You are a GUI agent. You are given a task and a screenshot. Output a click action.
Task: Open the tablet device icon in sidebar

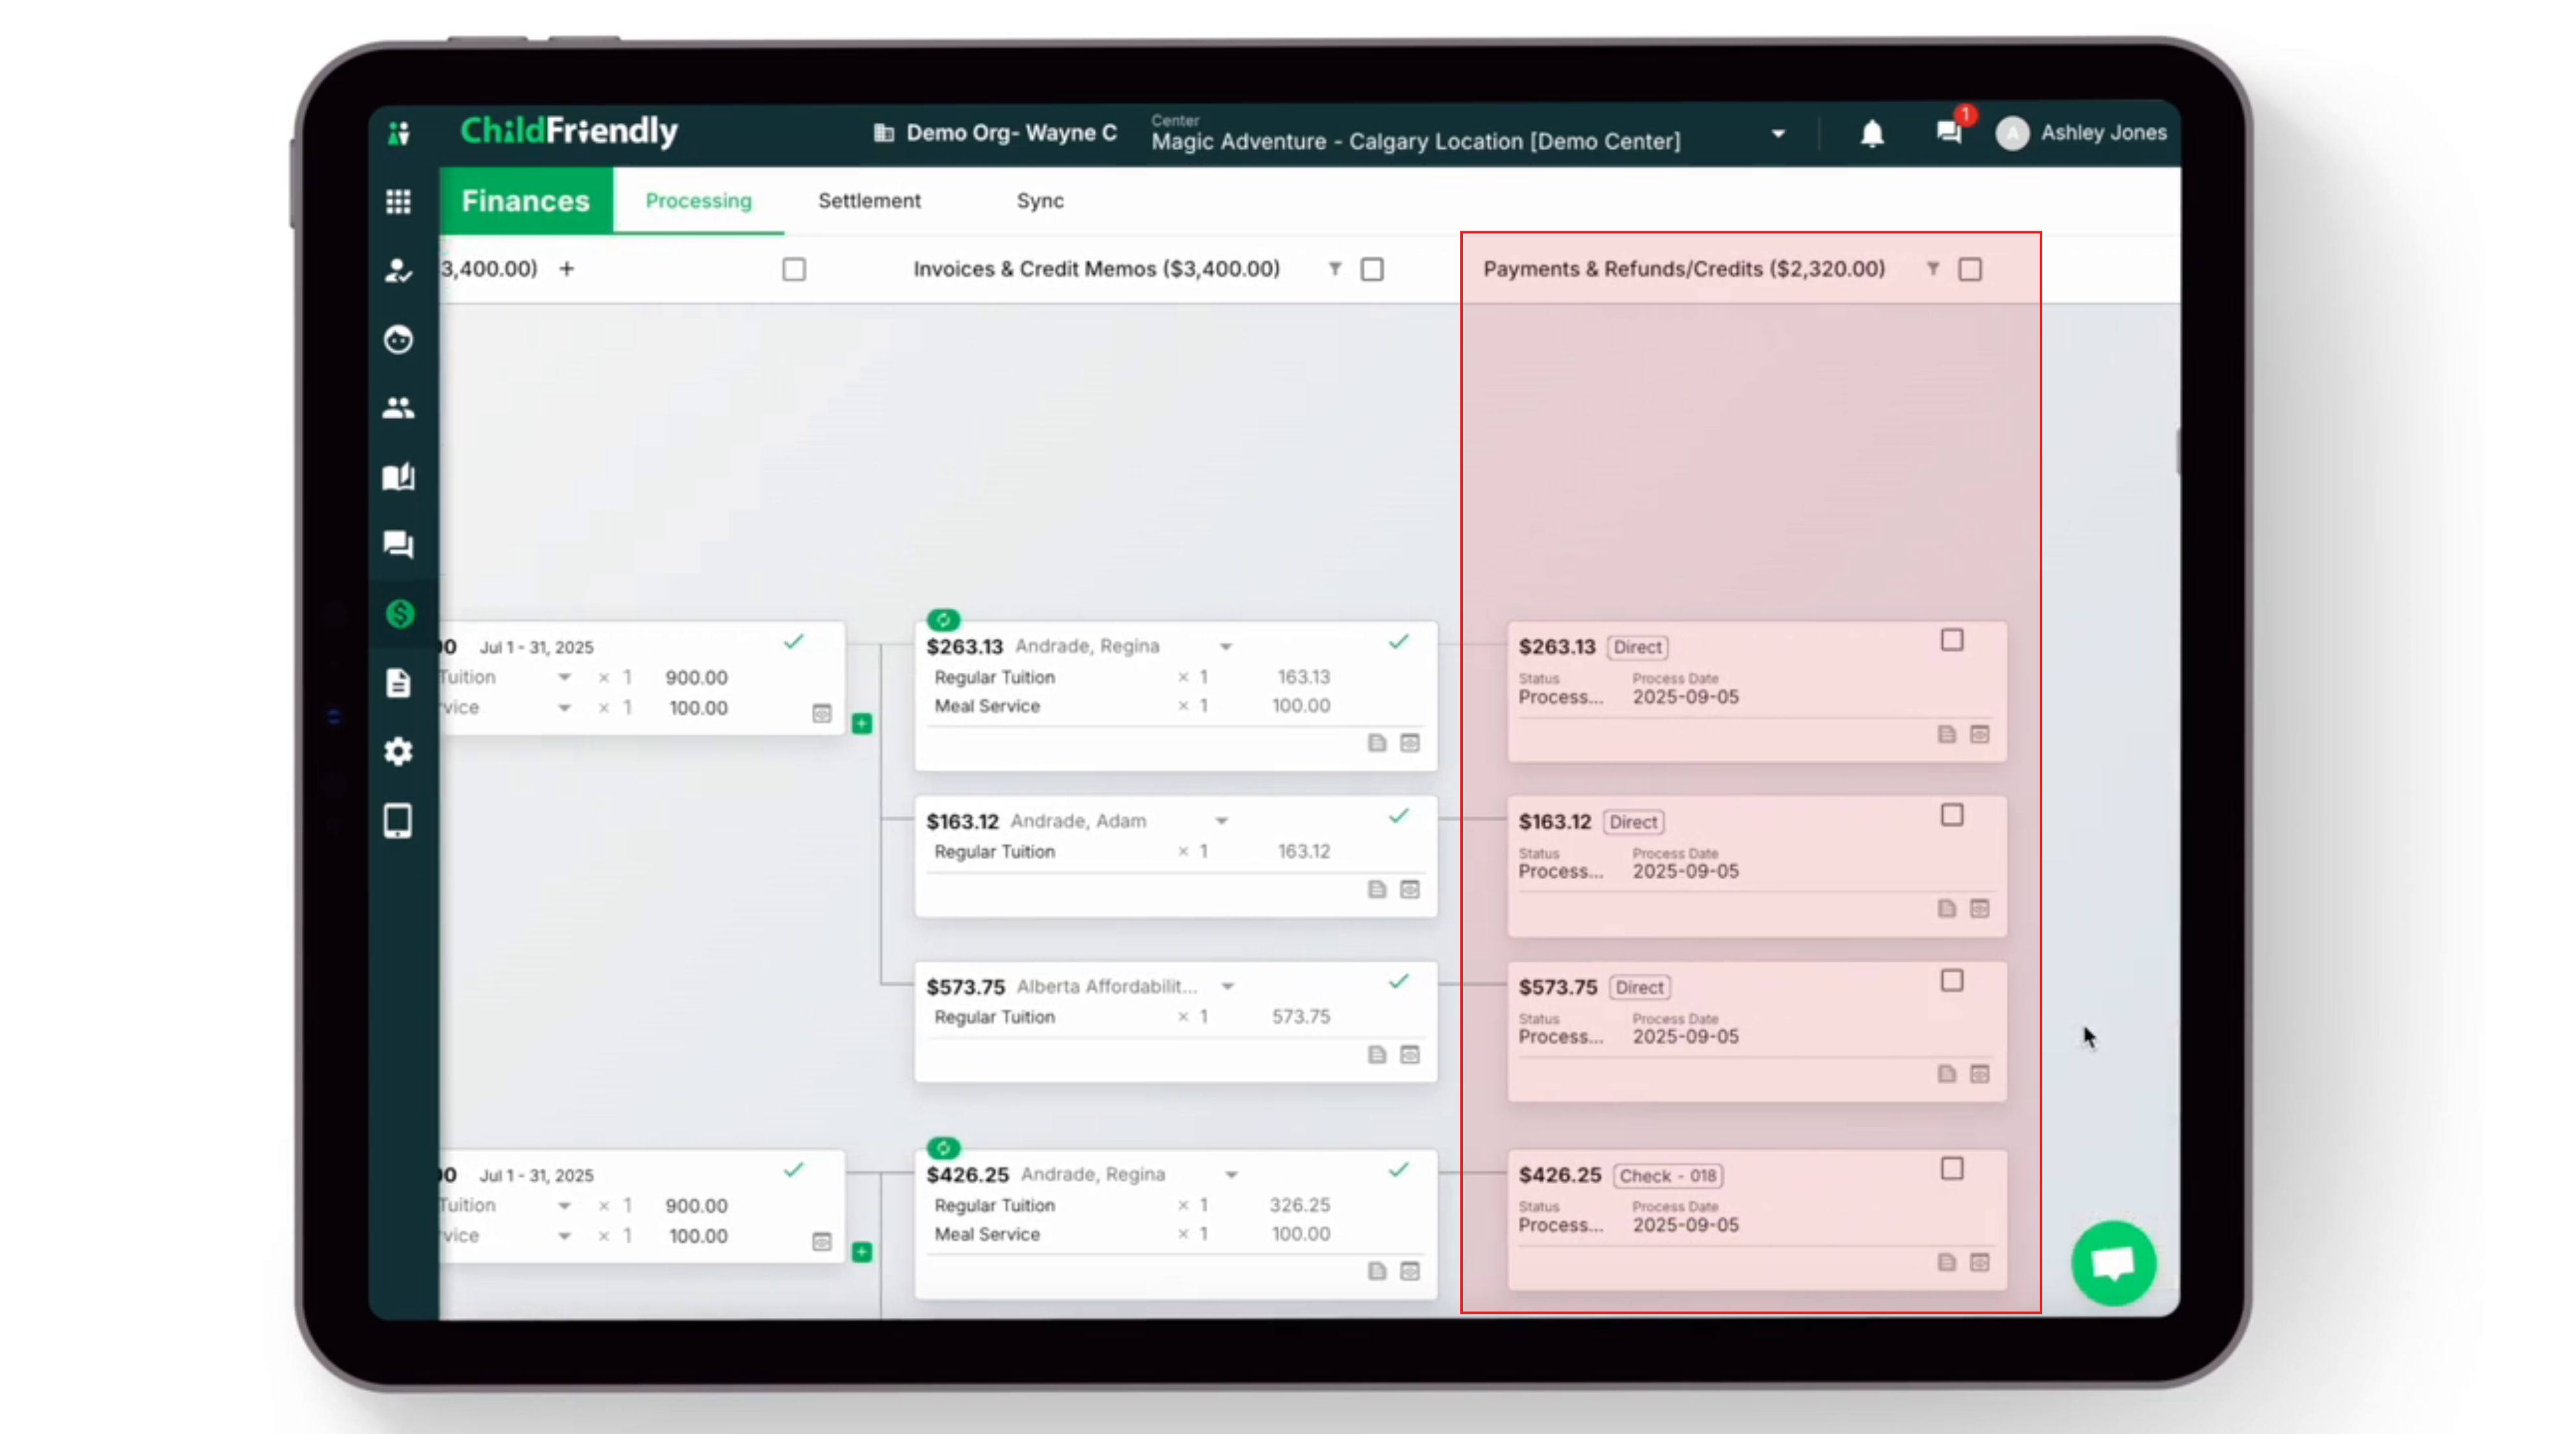(398, 821)
